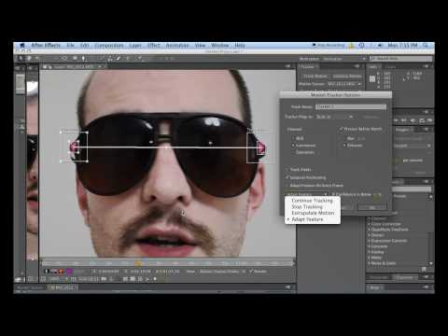Image resolution: width=448 pixels, height=336 pixels.
Task: Toggle Process Before Match checkbox
Action: tap(342, 129)
